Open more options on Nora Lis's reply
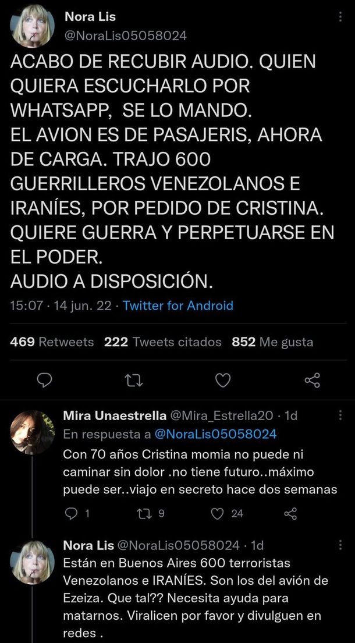Screen dimensions: 355x643 click(340, 545)
